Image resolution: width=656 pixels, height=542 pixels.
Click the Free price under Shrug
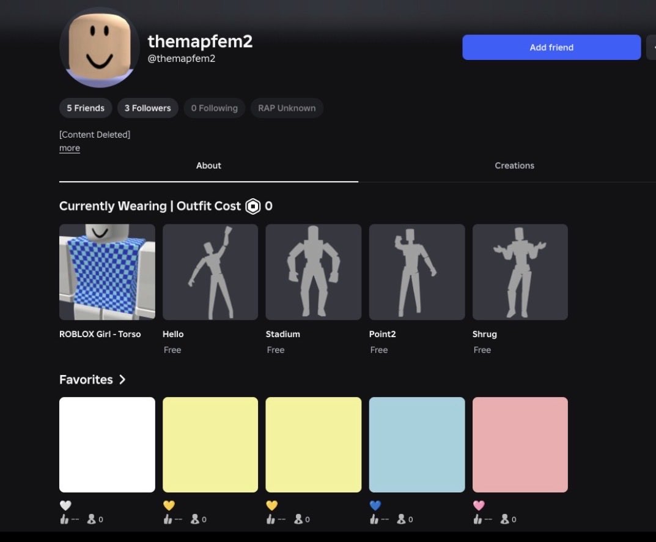coord(482,350)
